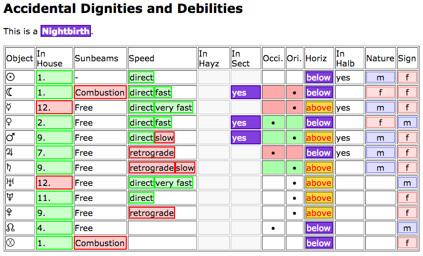Click Venus's yes In Sect cell
This screenshot has width=423, height=256.
coord(245,123)
